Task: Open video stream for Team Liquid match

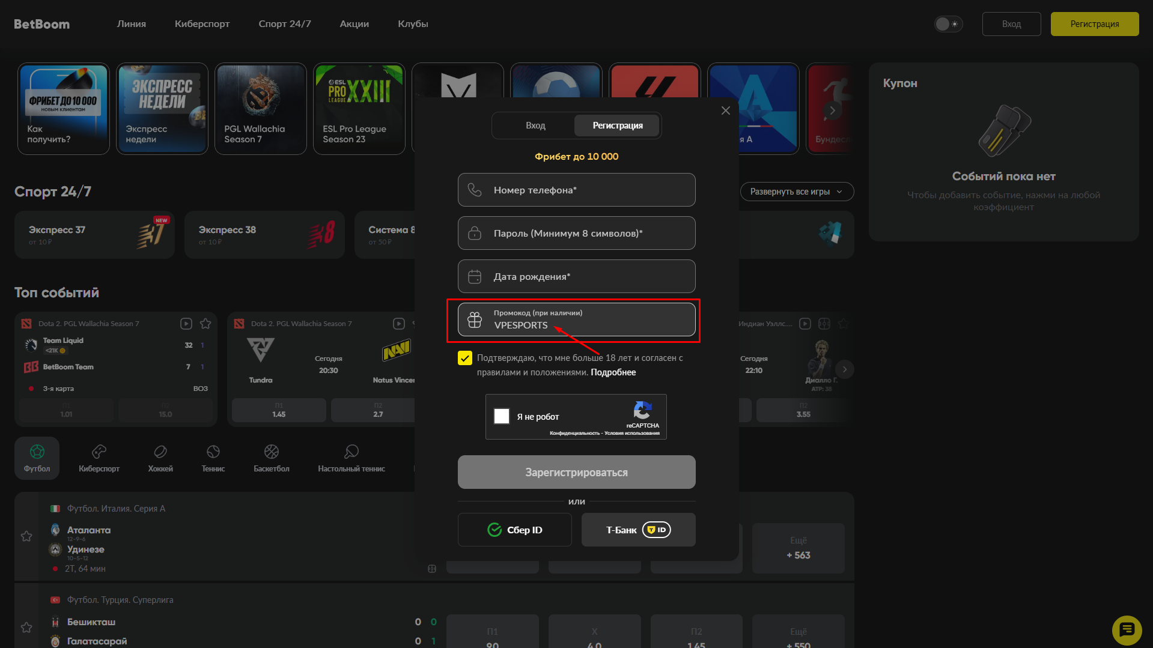Action: point(186,324)
